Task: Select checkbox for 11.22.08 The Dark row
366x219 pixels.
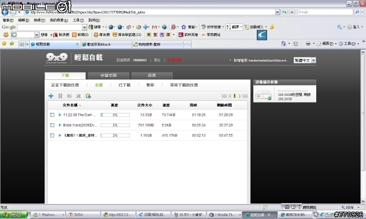Action: (x=52, y=115)
